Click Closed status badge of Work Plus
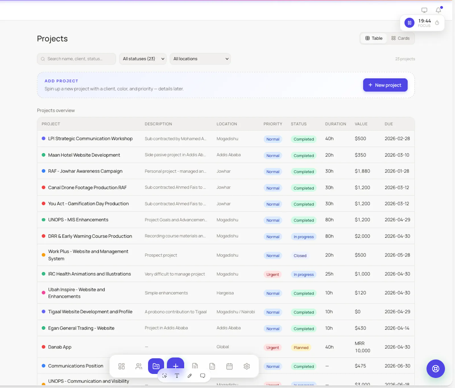455x388 pixels. click(x=300, y=256)
